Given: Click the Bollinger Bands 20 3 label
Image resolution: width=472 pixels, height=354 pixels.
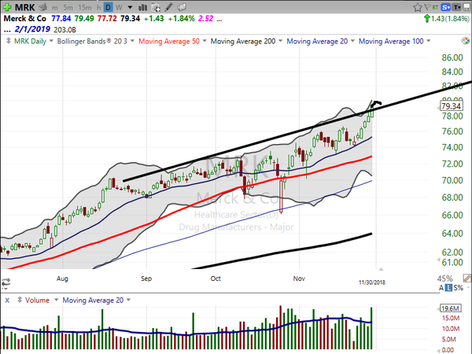Looking at the screenshot, I should point(92,41).
